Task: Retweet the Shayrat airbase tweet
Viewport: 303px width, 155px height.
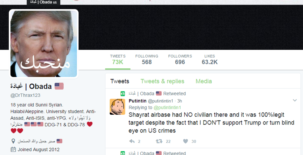Action: (x=159, y=141)
